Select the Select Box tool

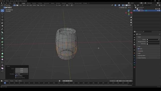click(2, 11)
